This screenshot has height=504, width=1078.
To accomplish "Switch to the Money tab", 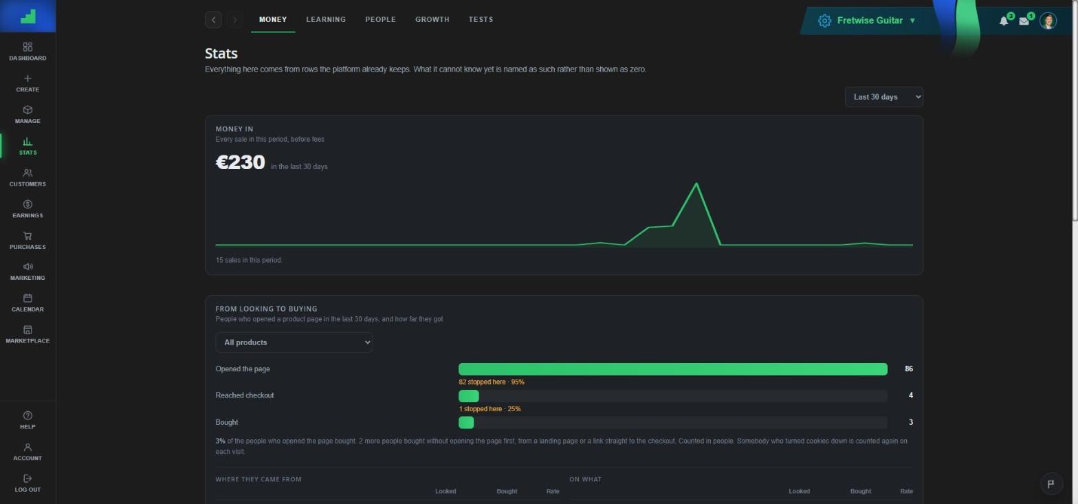I will coord(273,20).
